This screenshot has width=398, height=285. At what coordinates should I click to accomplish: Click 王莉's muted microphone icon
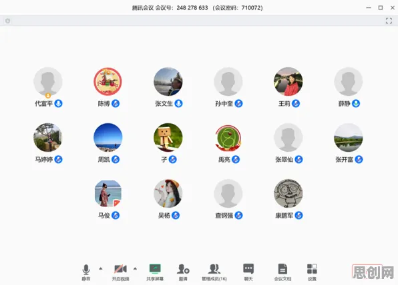click(x=296, y=103)
